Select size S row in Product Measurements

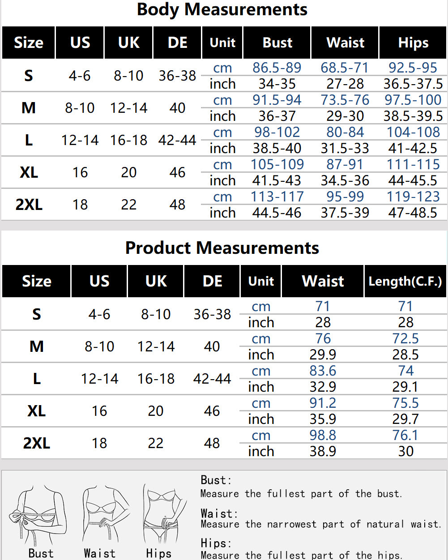pos(224,314)
